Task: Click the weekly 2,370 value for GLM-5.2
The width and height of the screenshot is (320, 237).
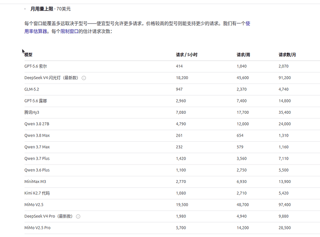Action: [x=242, y=89]
